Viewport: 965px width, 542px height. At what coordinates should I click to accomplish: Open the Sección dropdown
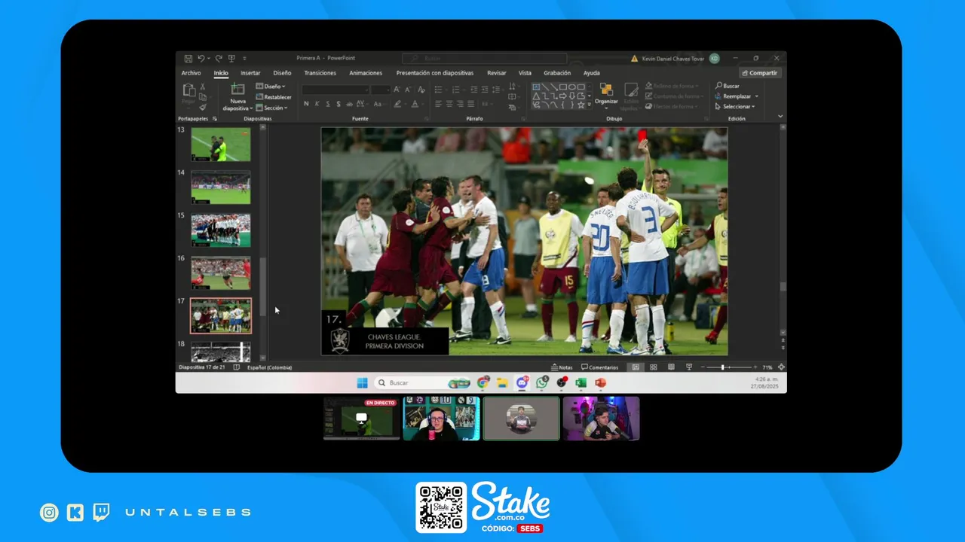point(271,108)
